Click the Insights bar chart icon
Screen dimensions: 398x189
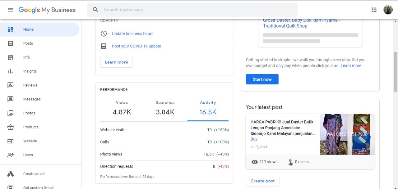coord(11,71)
